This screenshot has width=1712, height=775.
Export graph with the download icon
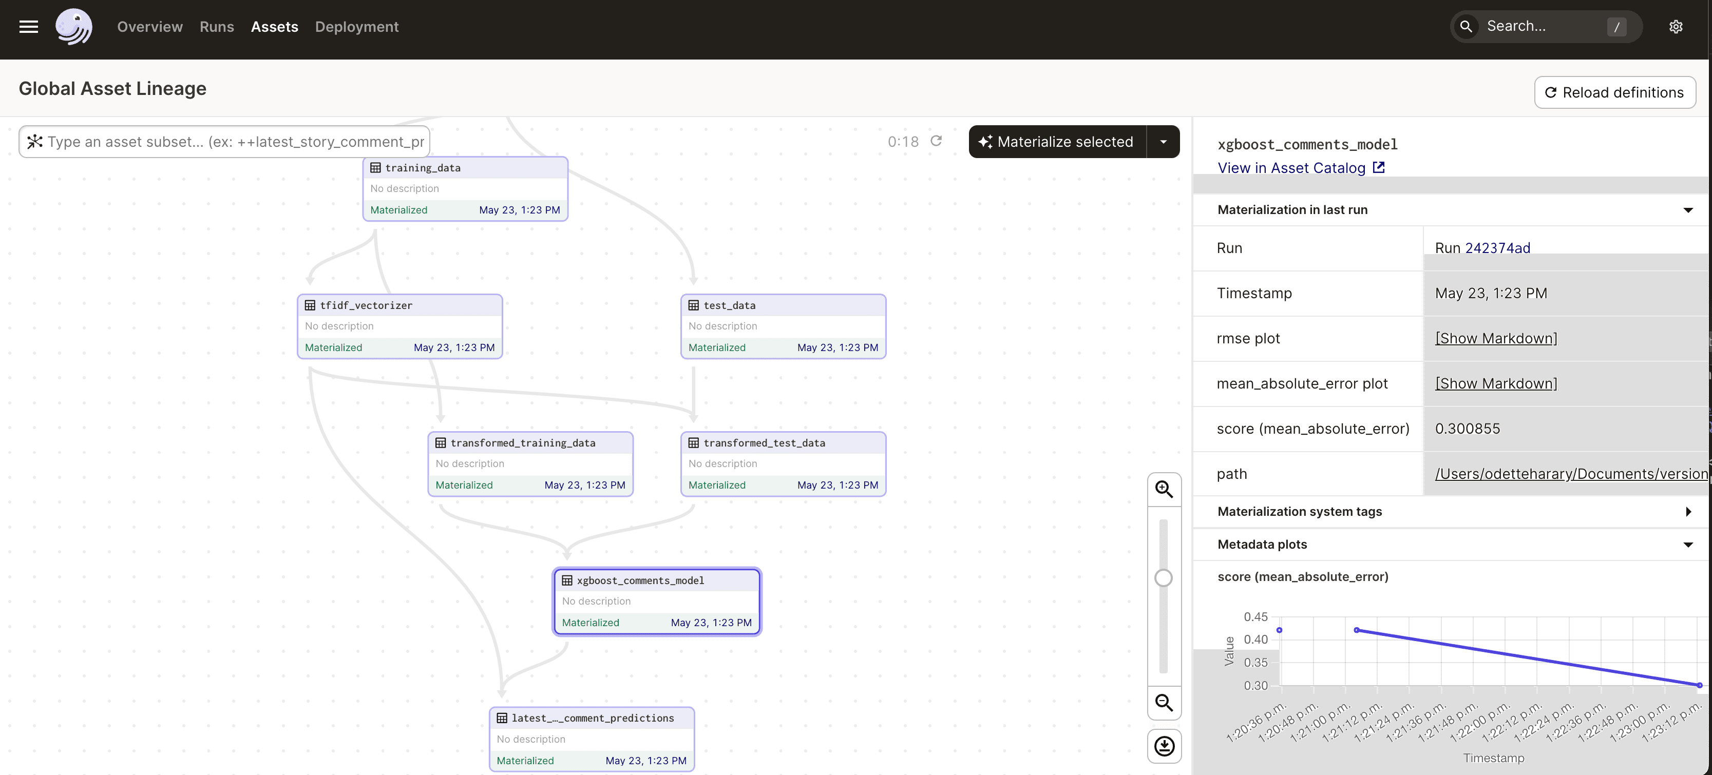click(1164, 746)
